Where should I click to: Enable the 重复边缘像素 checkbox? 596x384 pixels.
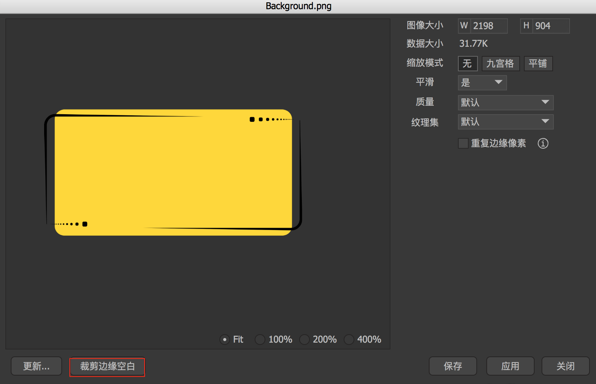[463, 143]
